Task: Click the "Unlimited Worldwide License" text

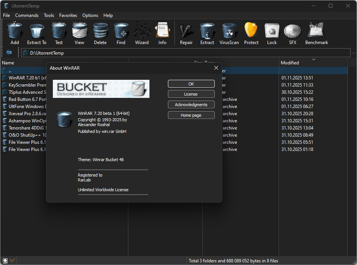Action: [103, 190]
